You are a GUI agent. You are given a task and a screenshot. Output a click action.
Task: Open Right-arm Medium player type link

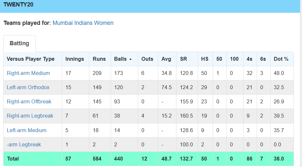pyautogui.click(x=28, y=73)
